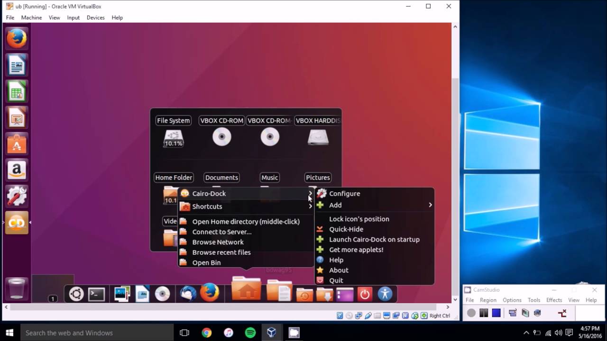Start recording with CamStudio Record button

click(x=471, y=313)
